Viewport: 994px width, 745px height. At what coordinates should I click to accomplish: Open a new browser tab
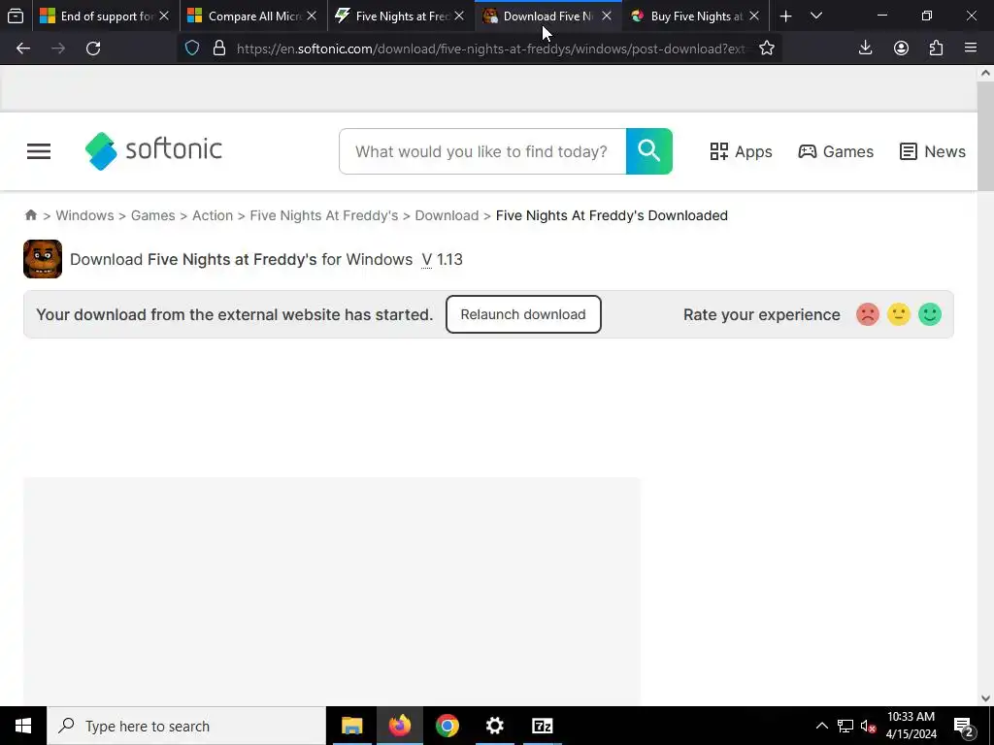785,16
